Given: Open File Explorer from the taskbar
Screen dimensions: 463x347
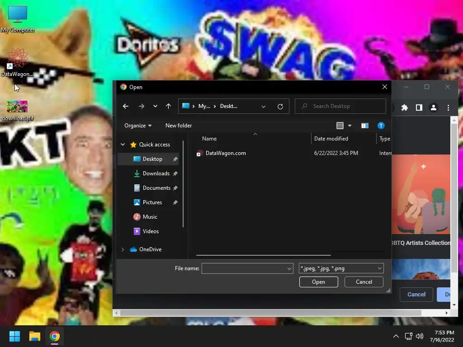Looking at the screenshot, I should click(x=34, y=336).
